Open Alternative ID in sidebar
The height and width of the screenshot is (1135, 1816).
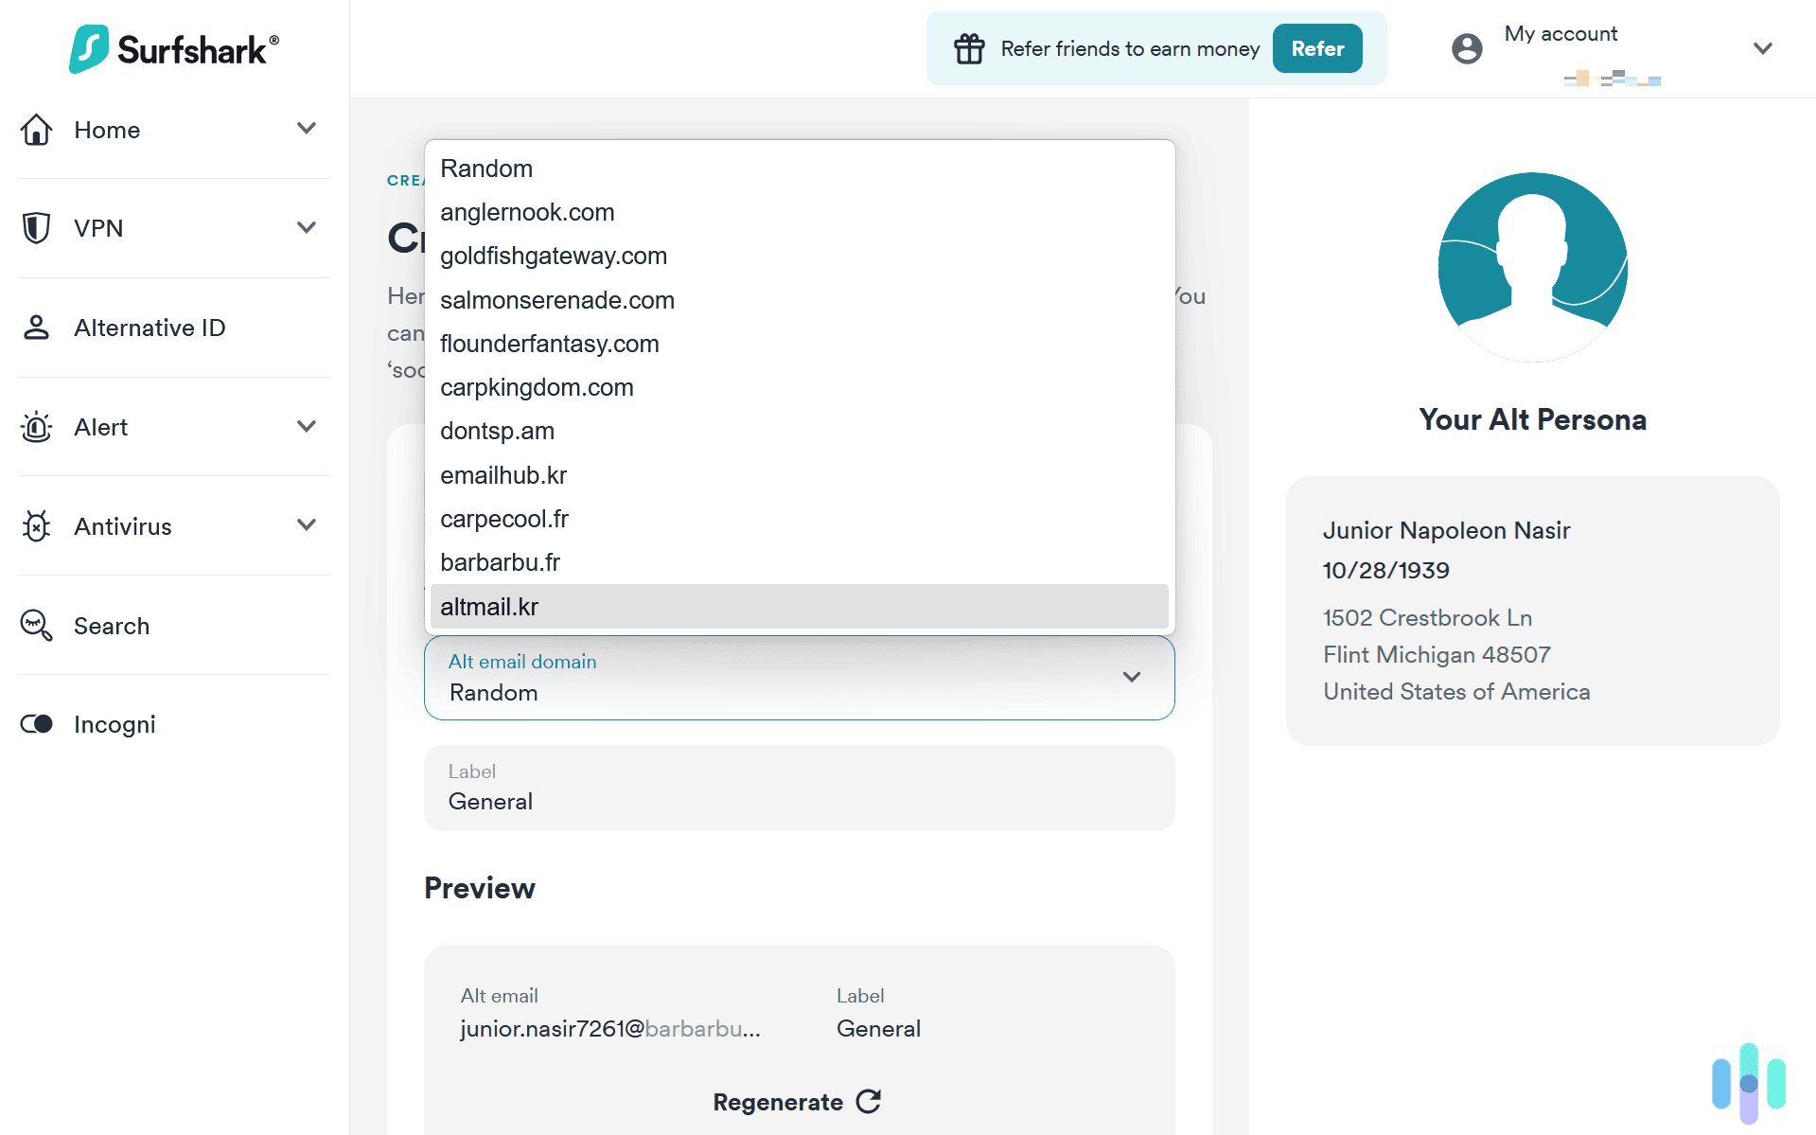(150, 328)
